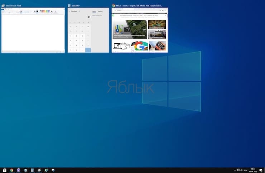This screenshot has width=265, height=173.
Task: Click the Paint icon on the taskbar
Action: pos(39,170)
